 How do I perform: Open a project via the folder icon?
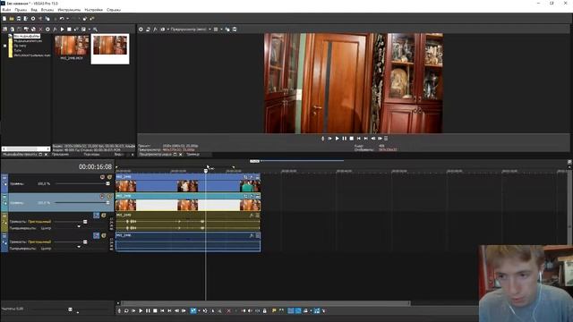12,19
